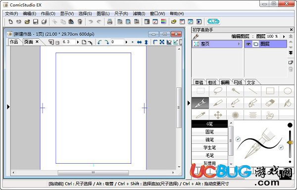
Task: Open the zoom value dropdown arrow
Action: tap(78, 42)
